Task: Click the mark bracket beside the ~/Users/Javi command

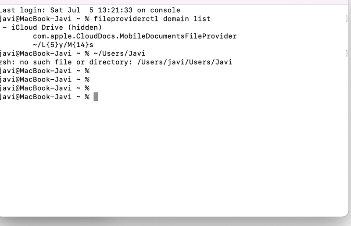Action: [x=347, y=53]
